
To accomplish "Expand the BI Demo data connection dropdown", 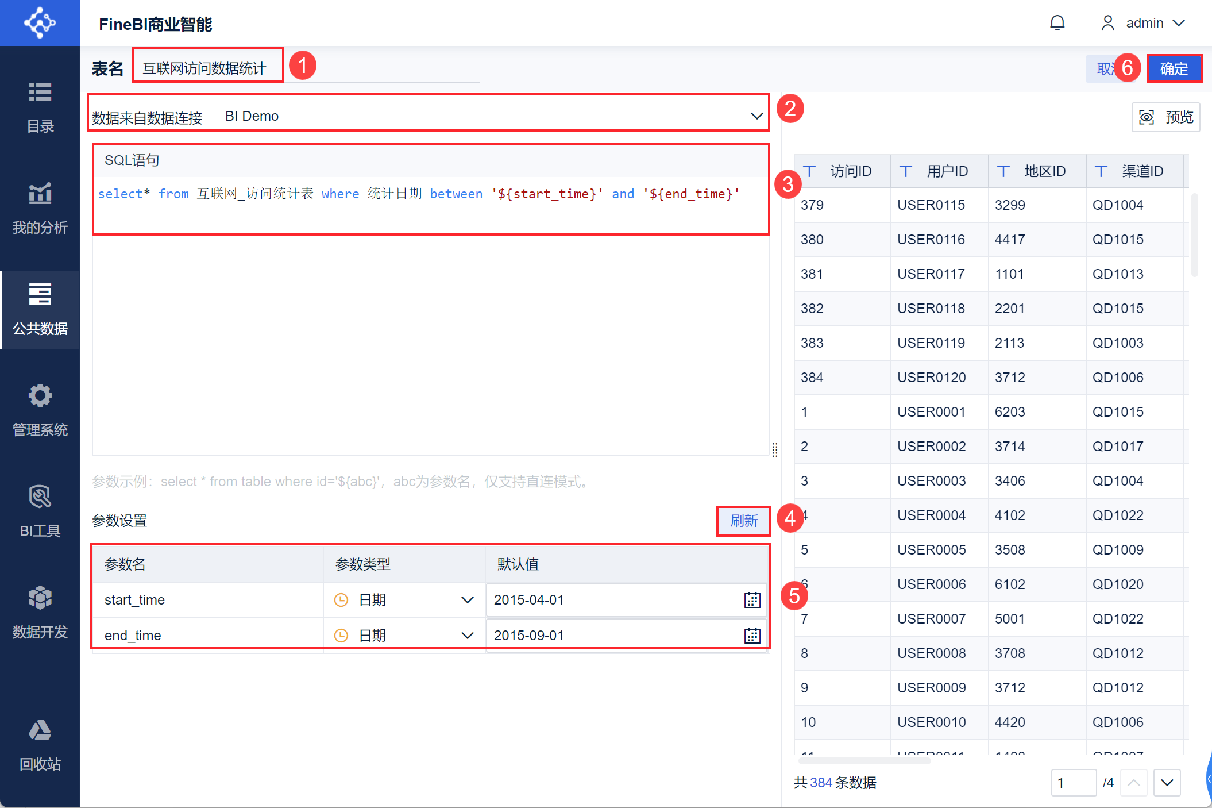I will (x=756, y=116).
